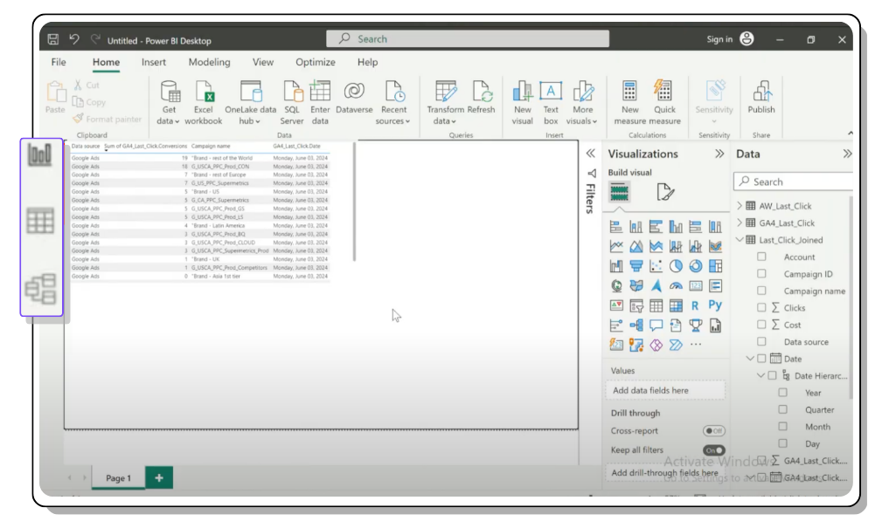Open Report view in left sidebar

(41, 155)
